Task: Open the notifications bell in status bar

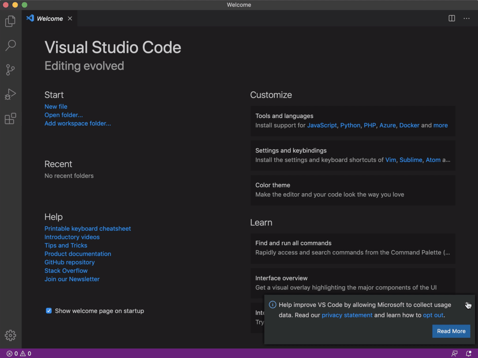Action: click(468, 353)
